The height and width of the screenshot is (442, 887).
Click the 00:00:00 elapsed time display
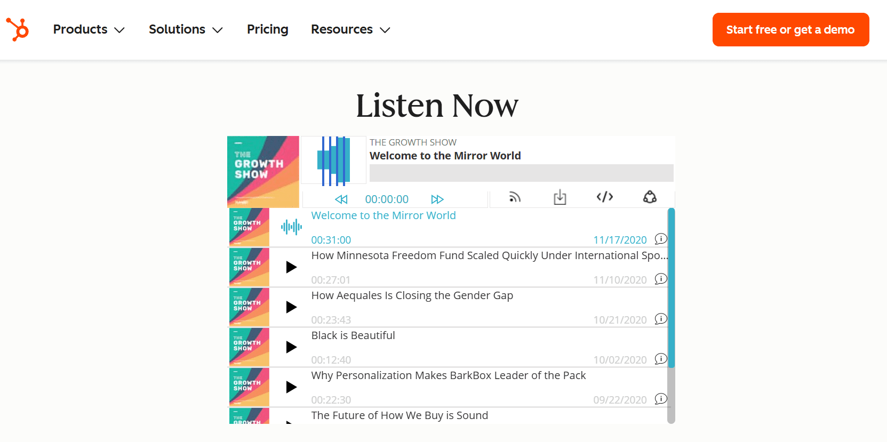(x=387, y=199)
